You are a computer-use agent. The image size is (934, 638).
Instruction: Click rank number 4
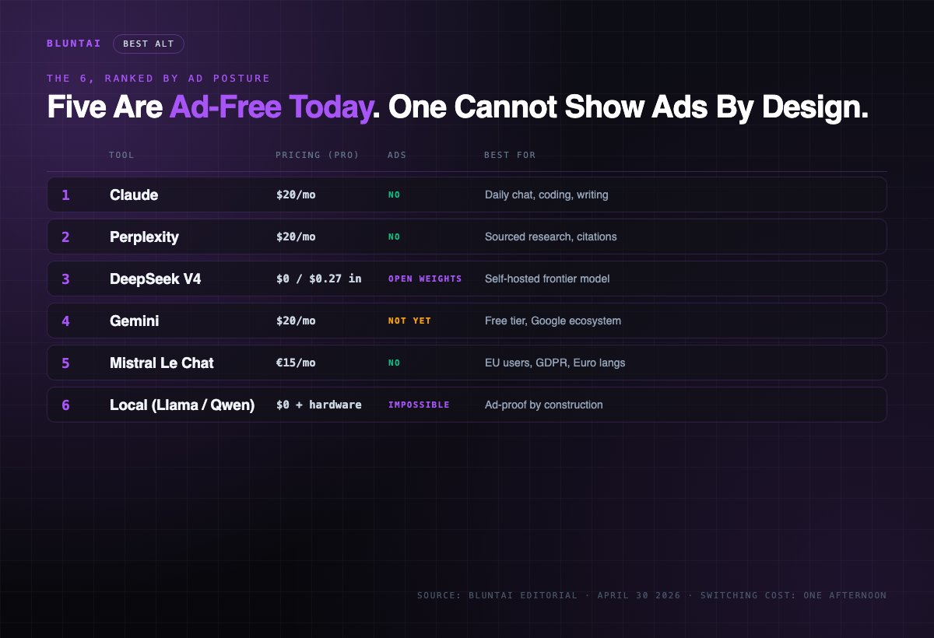pos(65,321)
